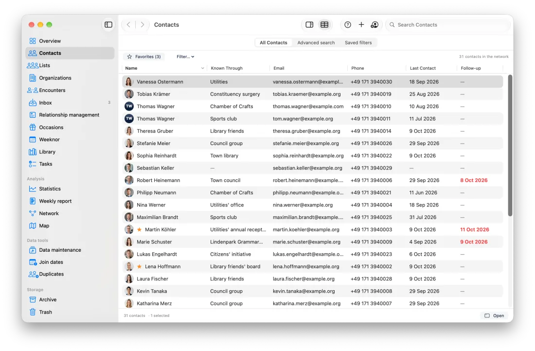Select the Contacts sidebar item
Image resolution: width=535 pixels, height=351 pixels.
(70, 53)
